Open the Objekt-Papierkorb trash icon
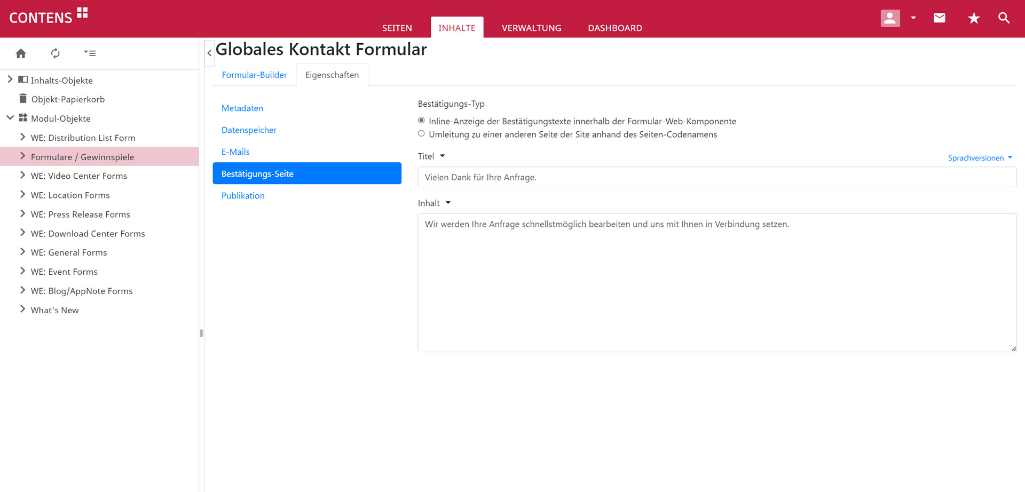Viewport: 1025px width, 492px height. coord(23,99)
